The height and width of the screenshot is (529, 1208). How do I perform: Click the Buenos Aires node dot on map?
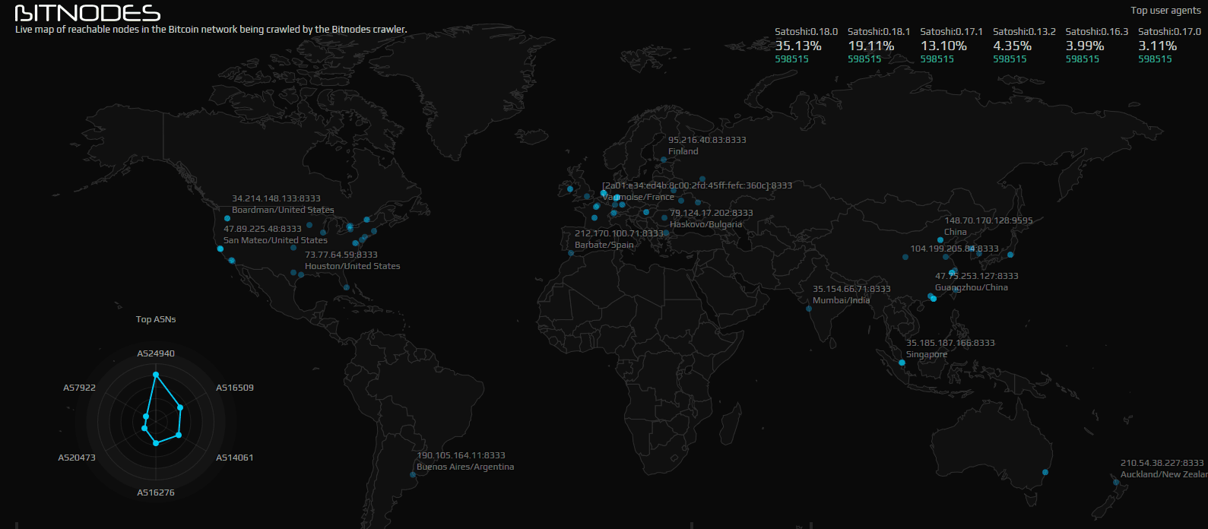[413, 474]
